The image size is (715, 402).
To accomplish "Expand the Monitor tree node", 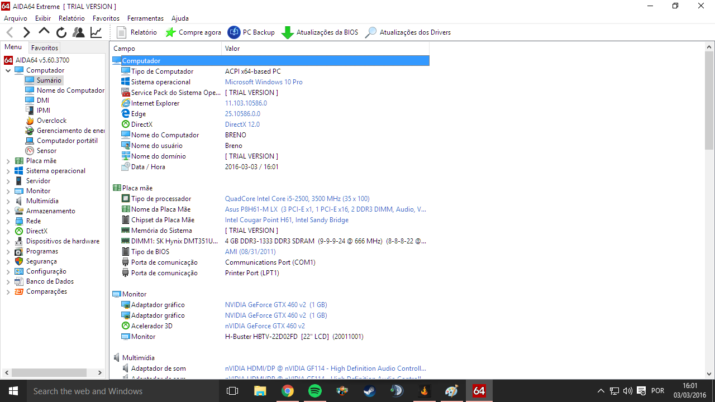I will pyautogui.click(x=8, y=191).
